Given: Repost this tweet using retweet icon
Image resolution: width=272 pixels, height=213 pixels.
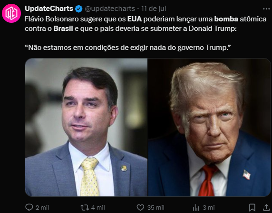Looking at the screenshot, I should [x=85, y=207].
